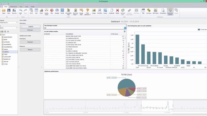Click the SUBEADI dimension button
The image size is (207, 116).
pos(30,26)
